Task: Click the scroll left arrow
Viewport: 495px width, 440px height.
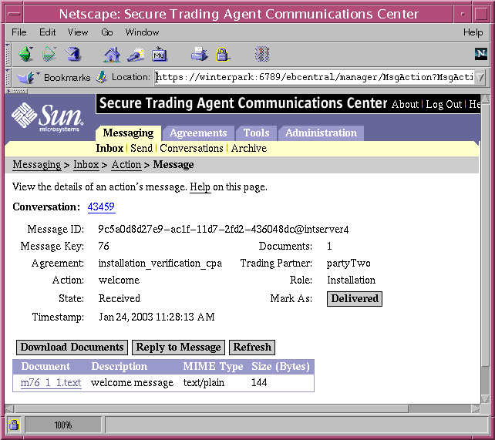Action: pos(9,408)
